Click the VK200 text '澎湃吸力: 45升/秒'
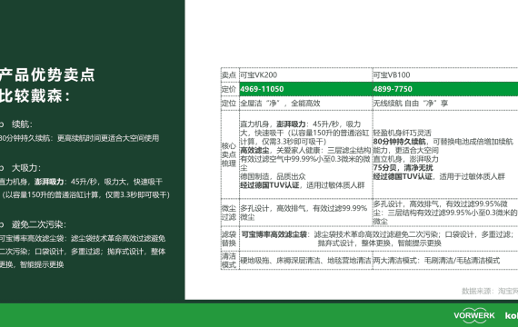518x327 pixels. coord(307,124)
